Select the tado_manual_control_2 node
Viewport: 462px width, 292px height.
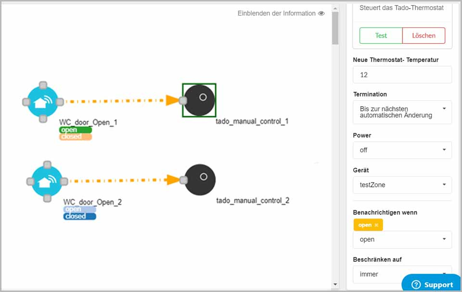point(200,180)
